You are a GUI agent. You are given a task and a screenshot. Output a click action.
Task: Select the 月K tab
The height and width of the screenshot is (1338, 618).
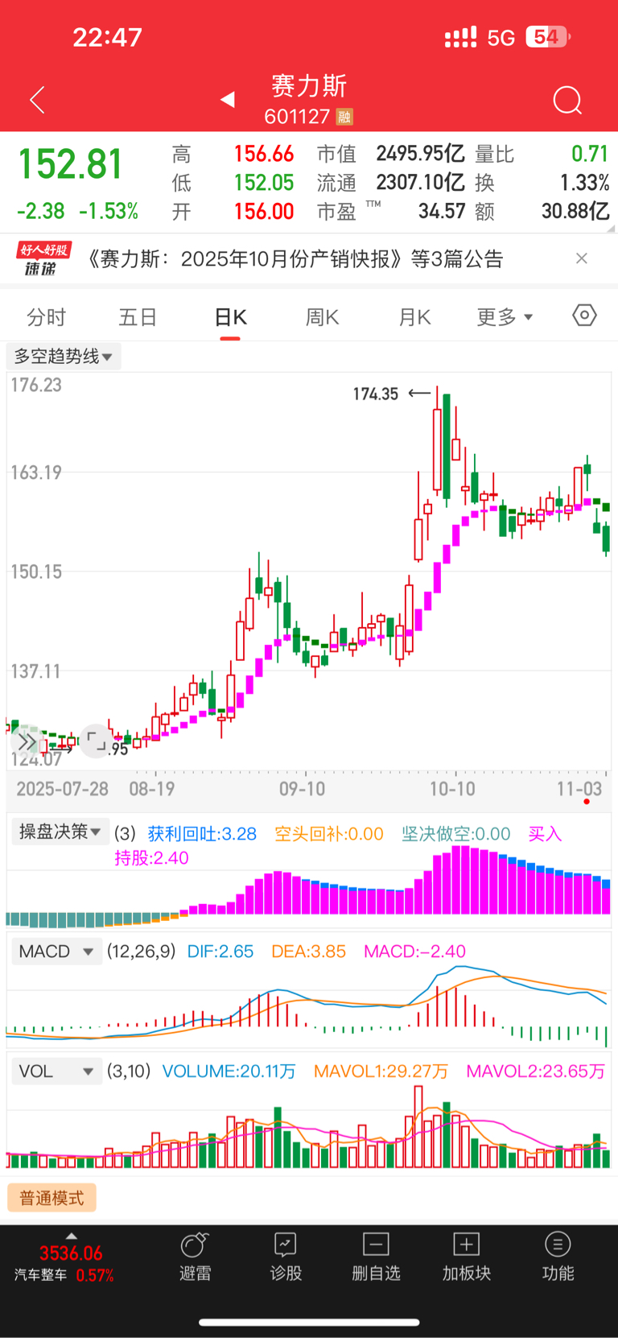click(x=414, y=317)
